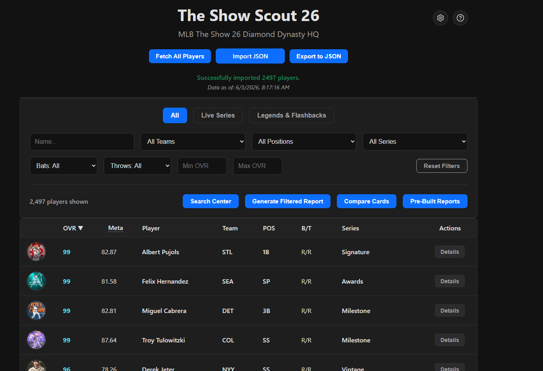Click The Show Scout 26 title
543x371 pixels.
click(248, 15)
